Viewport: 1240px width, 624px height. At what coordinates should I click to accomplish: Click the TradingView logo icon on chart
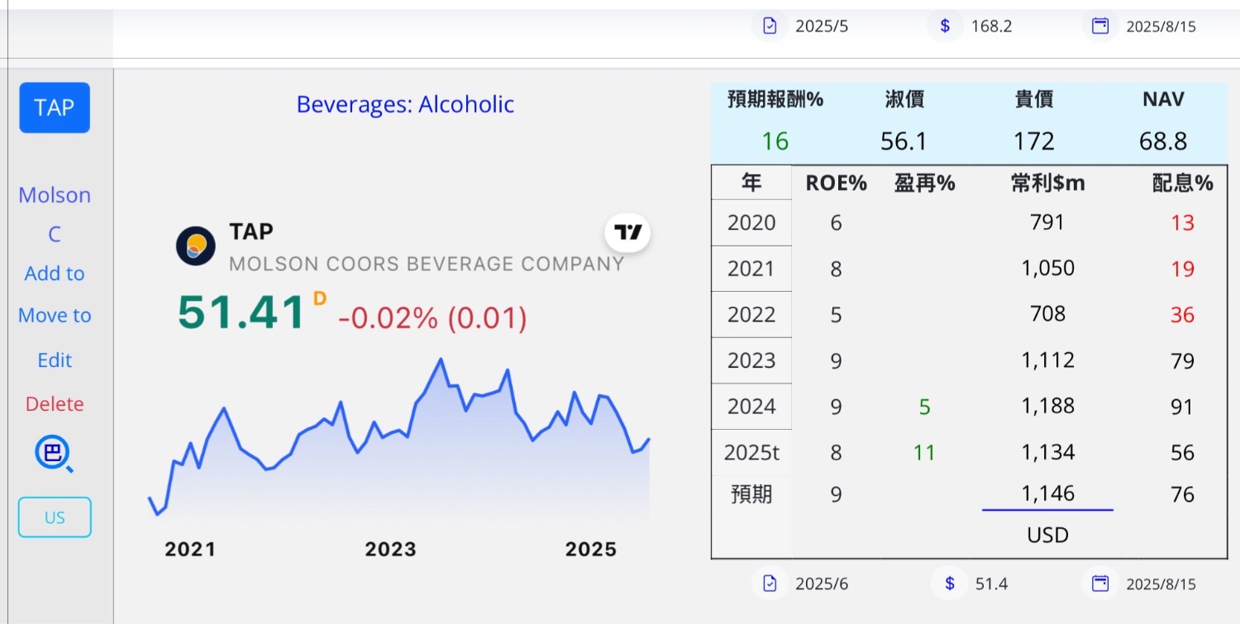(628, 232)
